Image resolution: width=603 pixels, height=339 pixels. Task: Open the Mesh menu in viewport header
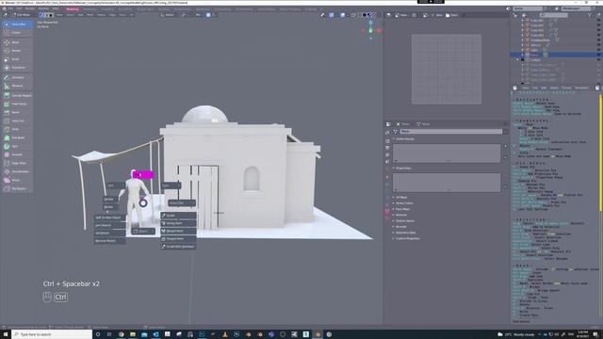pos(90,15)
